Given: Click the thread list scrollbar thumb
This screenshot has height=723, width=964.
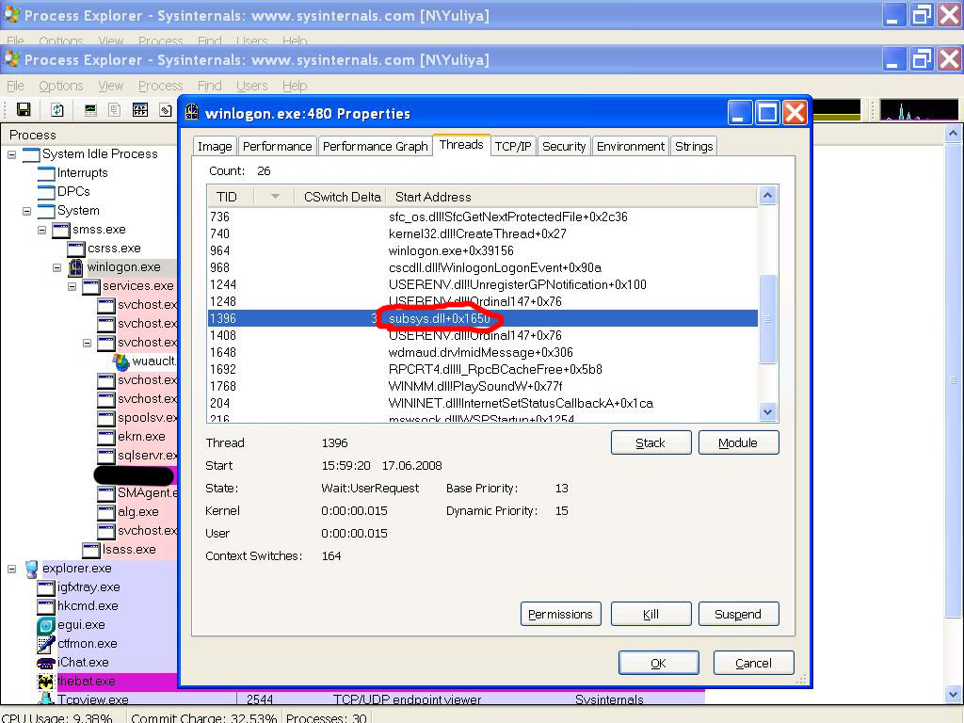Looking at the screenshot, I should [x=768, y=319].
